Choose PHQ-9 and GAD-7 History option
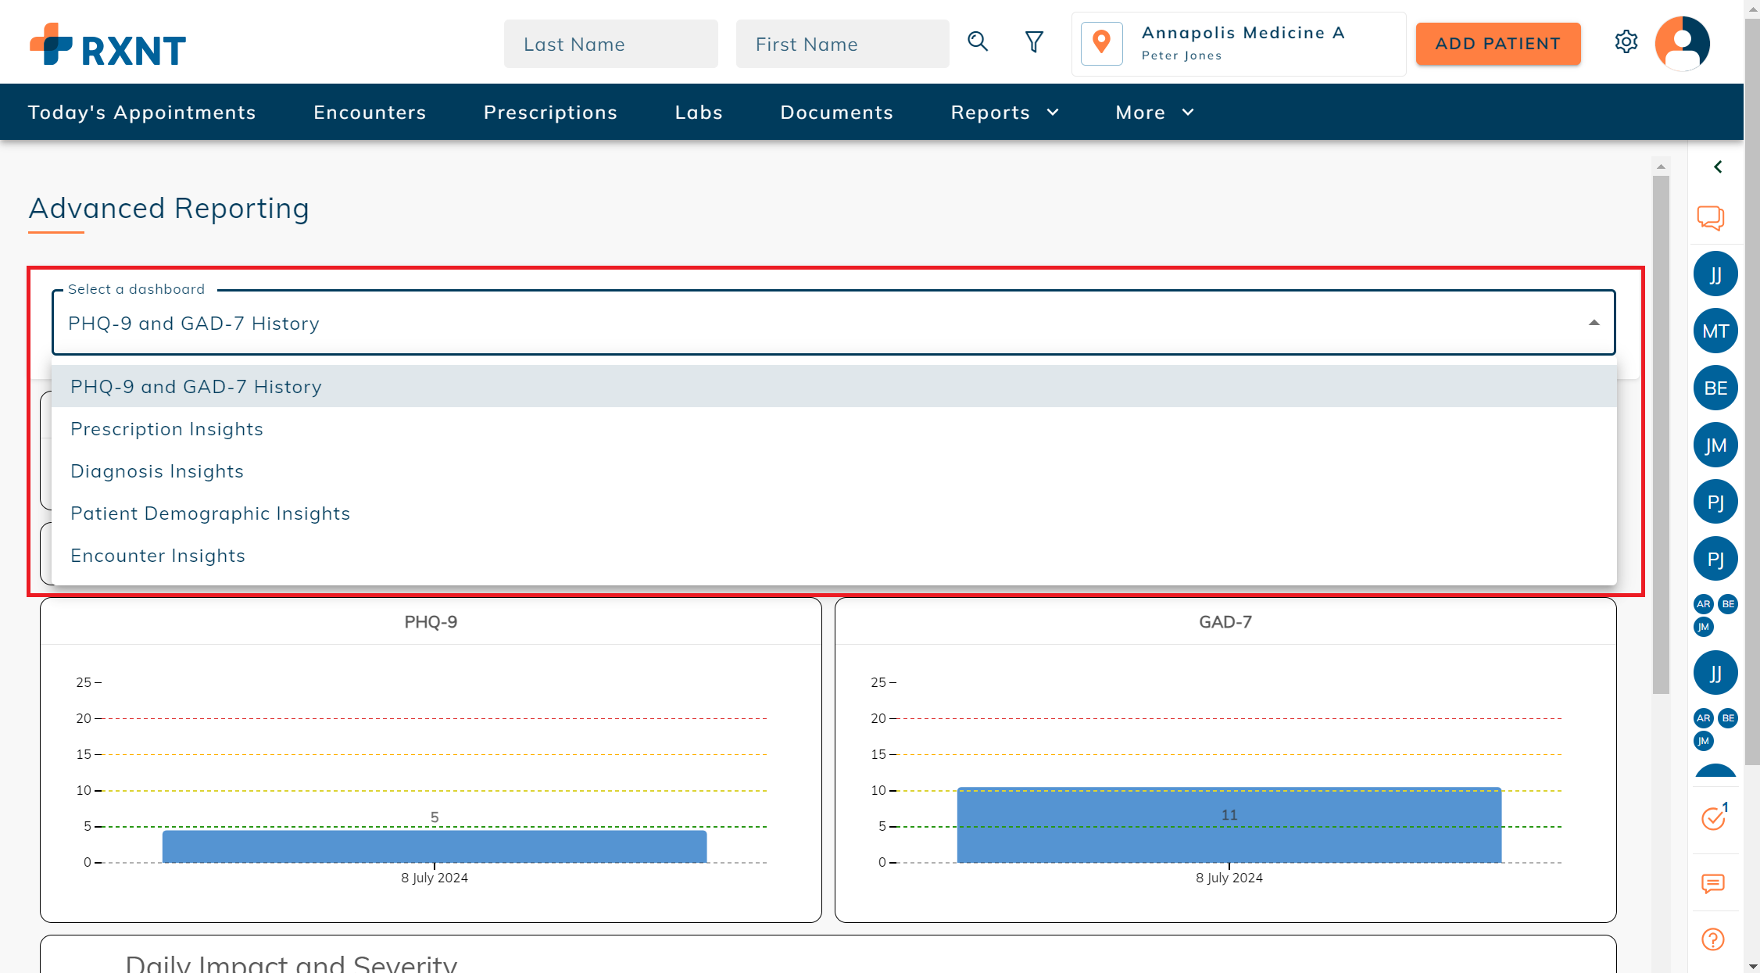Viewport: 1760px width, 973px height. click(834, 386)
